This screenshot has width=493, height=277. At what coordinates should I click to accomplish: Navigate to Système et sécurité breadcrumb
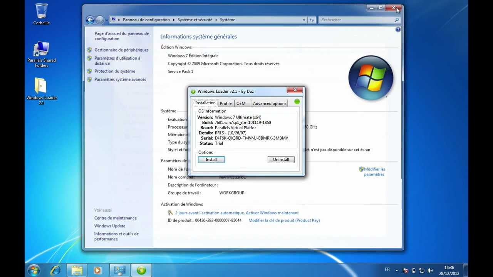click(x=195, y=20)
